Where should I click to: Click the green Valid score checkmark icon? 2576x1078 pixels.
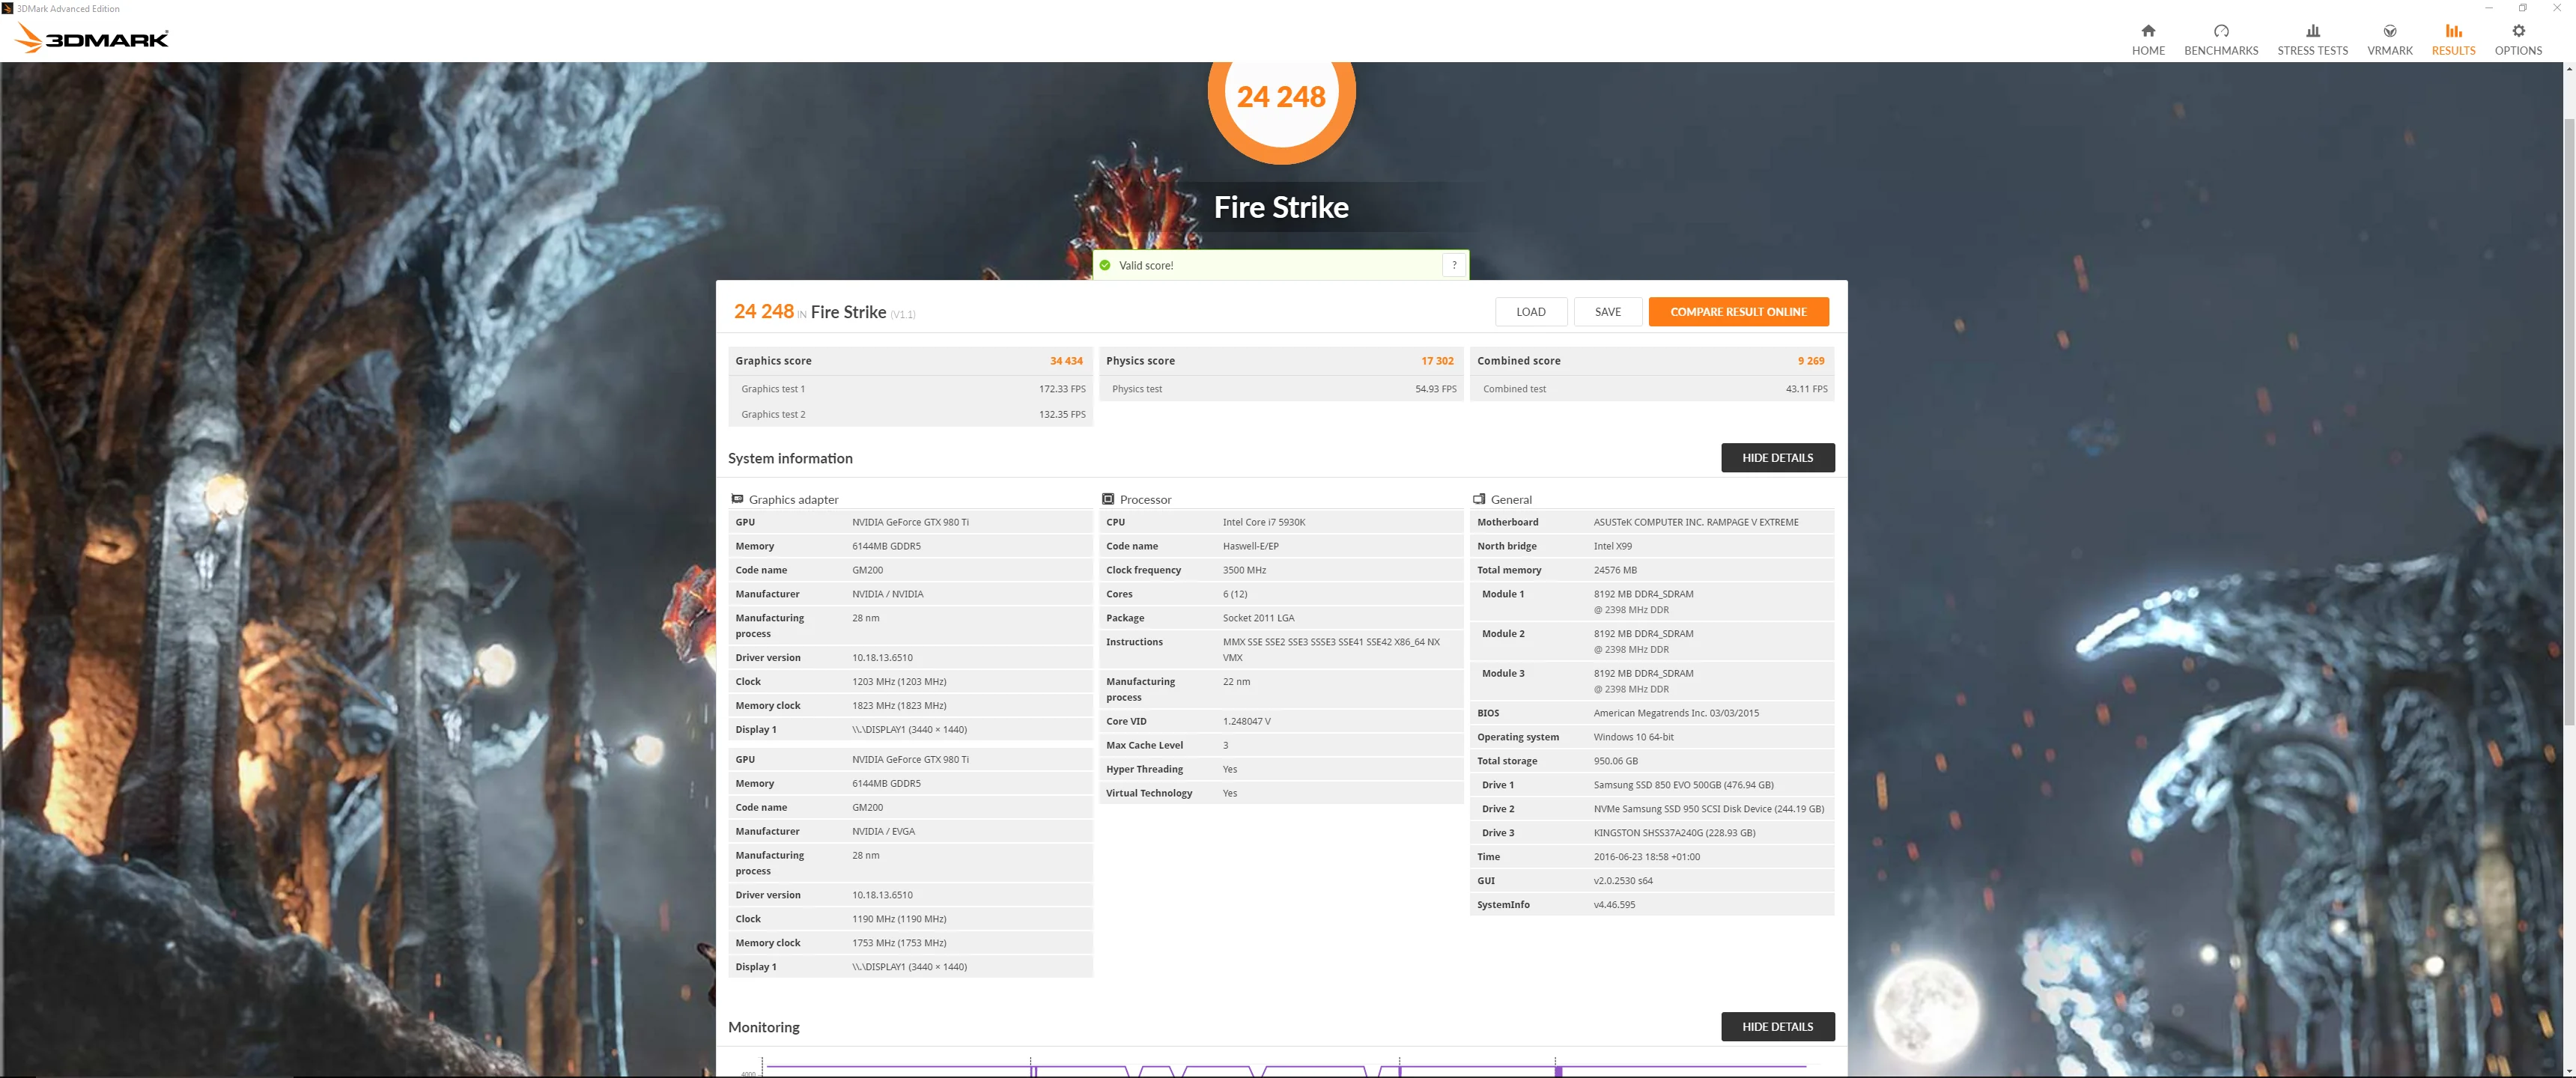tap(1105, 265)
